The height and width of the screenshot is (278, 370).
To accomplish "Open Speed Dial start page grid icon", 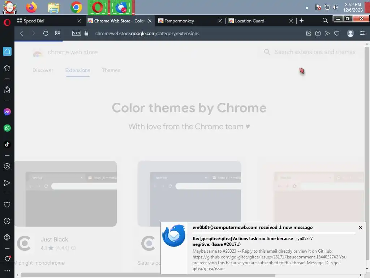I will pyautogui.click(x=57, y=33).
